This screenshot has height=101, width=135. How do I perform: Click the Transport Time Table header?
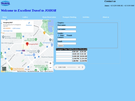tap(64, 49)
